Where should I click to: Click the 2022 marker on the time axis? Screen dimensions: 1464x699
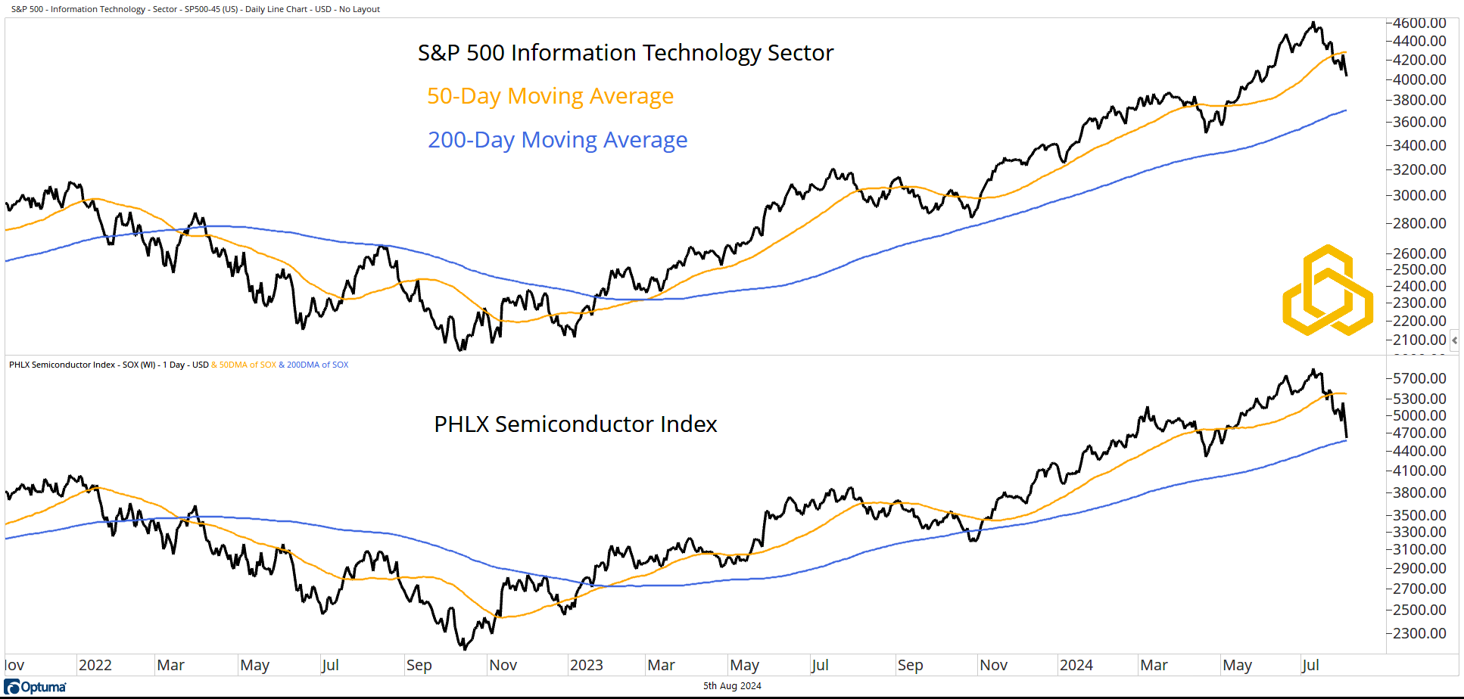click(95, 665)
